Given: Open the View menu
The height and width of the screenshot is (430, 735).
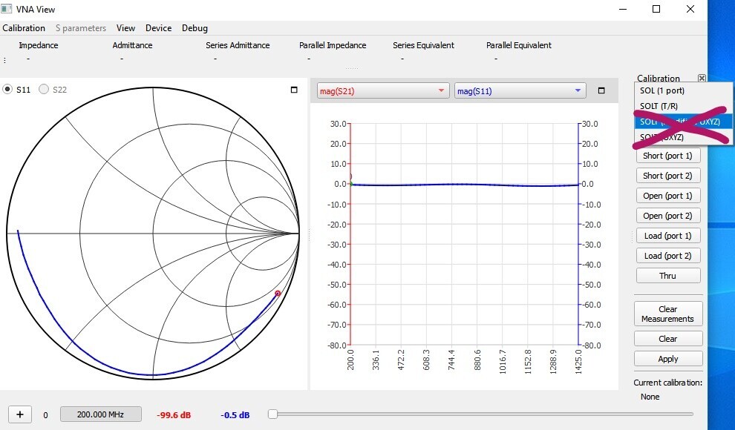Looking at the screenshot, I should pos(125,28).
